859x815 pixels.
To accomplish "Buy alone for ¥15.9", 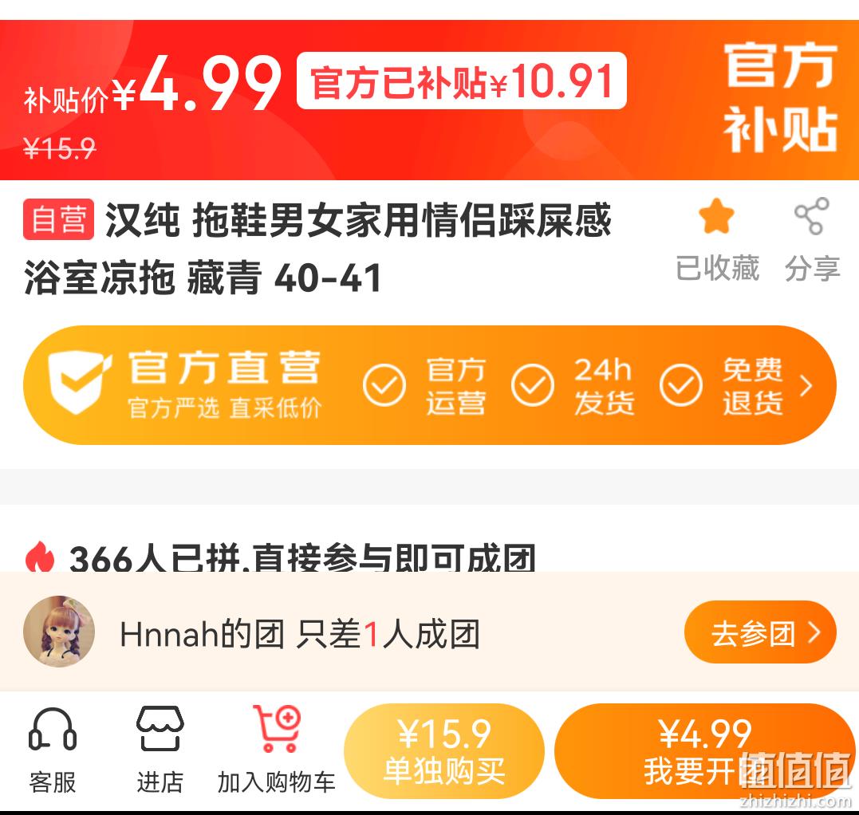I will (x=443, y=751).
